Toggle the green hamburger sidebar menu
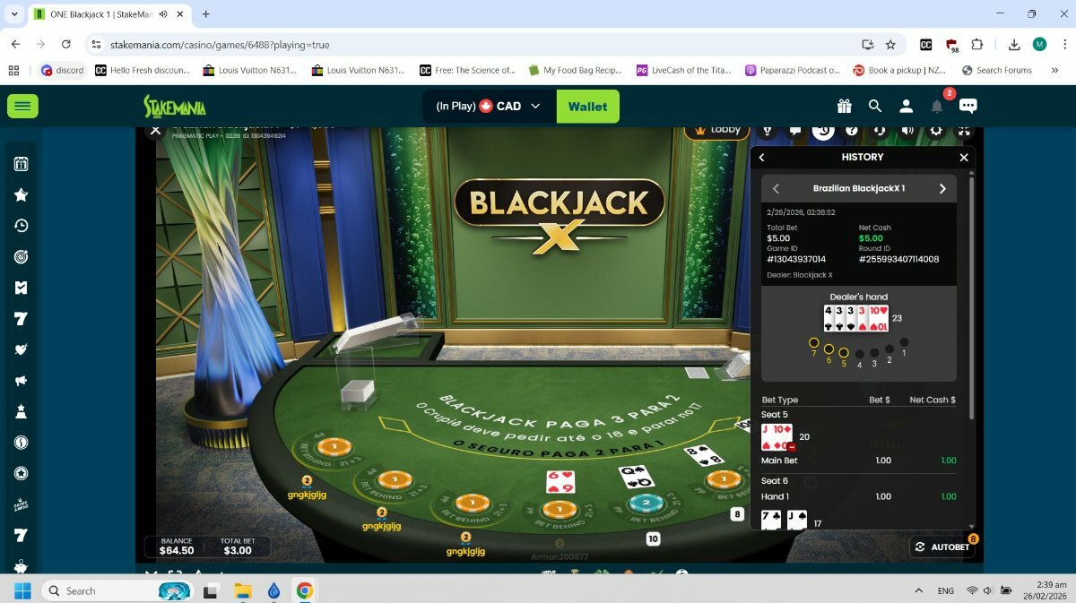The width and height of the screenshot is (1076, 603). point(22,106)
